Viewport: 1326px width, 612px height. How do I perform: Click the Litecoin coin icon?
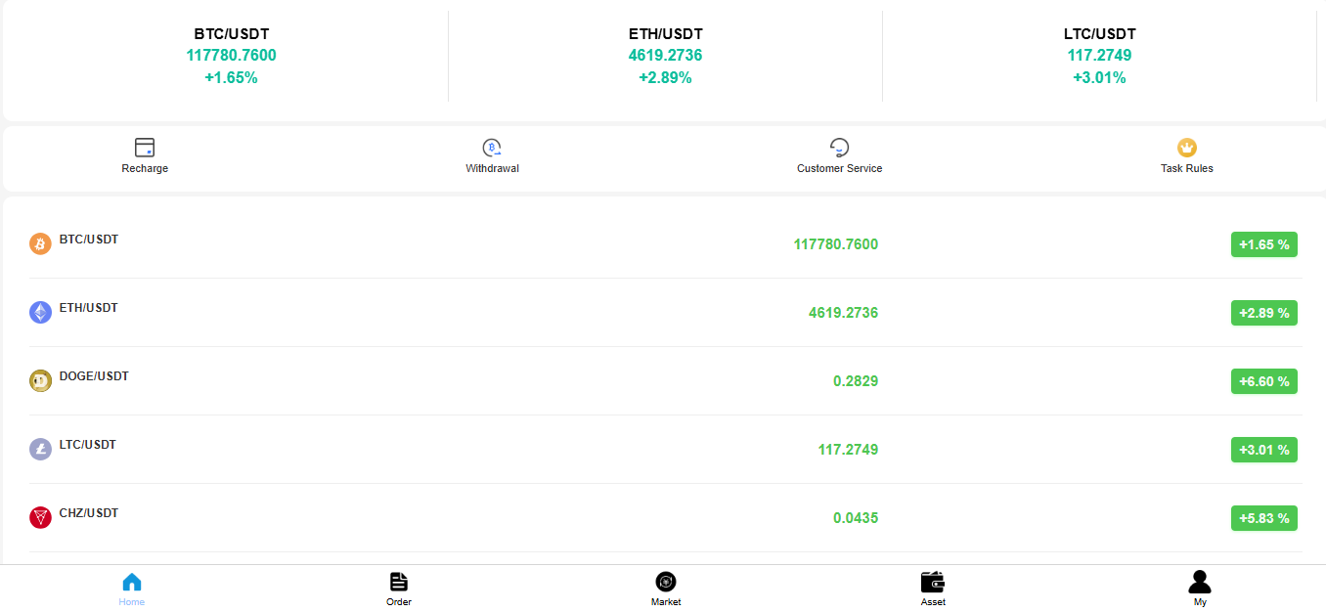coord(40,449)
